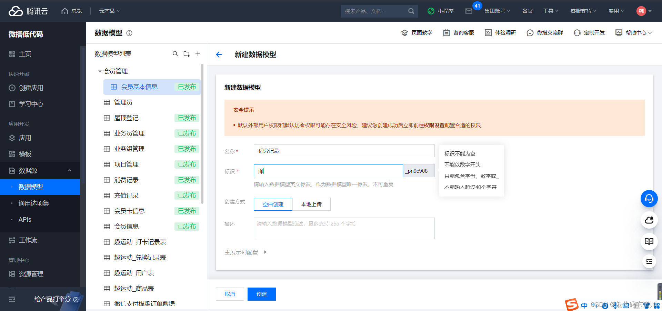Add a new data model with plus icon
Viewport: 662px width, 311px height.
(198, 54)
